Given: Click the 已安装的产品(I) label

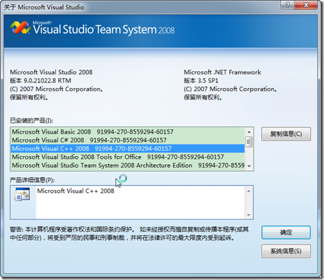Looking at the screenshot, I should click(31, 121).
